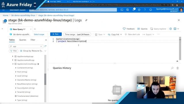The width and height of the screenshot is (184, 104).
Task: Click the user account avatar
Action: (181, 10)
